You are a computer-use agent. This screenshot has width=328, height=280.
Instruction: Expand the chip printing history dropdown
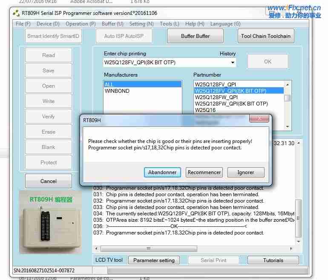233,63
